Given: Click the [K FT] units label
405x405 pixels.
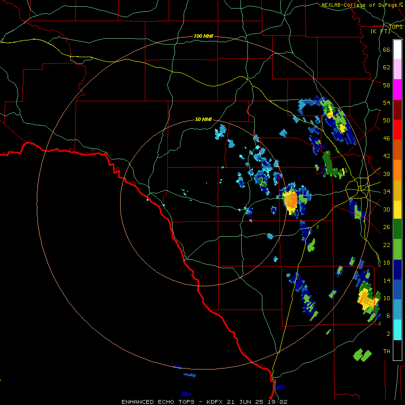Looking at the screenshot, I should [x=380, y=31].
